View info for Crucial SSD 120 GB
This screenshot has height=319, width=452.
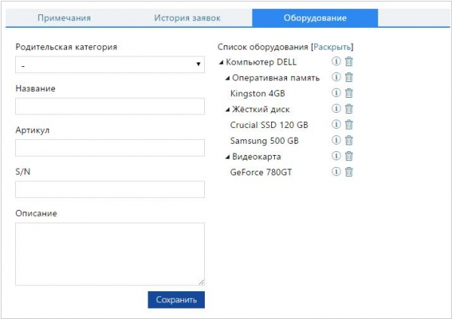coord(336,124)
